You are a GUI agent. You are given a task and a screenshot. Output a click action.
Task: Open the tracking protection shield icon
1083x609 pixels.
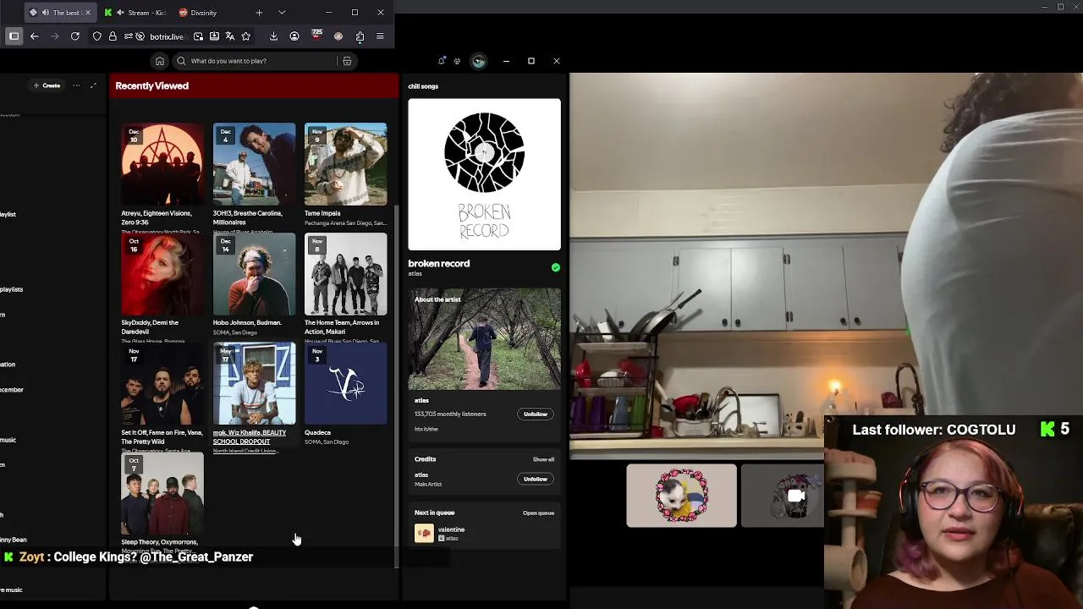[x=97, y=36]
